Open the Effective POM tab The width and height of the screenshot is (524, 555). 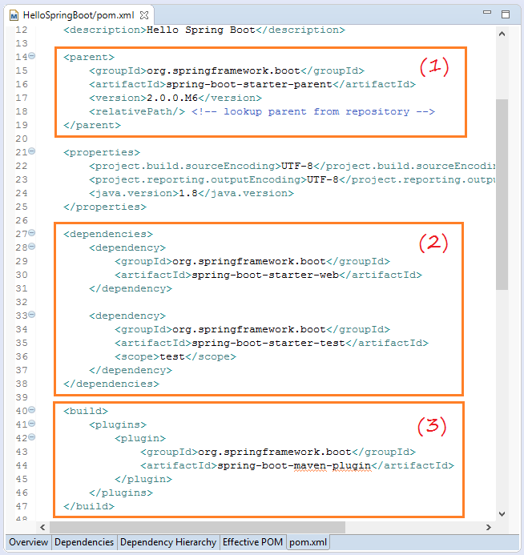[x=252, y=542]
